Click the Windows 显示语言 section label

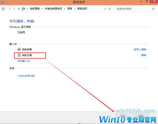pos(20,27)
